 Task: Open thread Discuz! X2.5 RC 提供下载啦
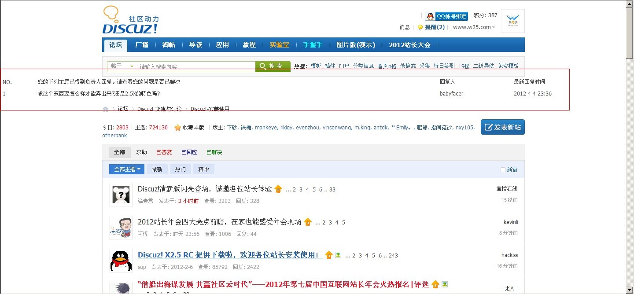[x=230, y=255]
